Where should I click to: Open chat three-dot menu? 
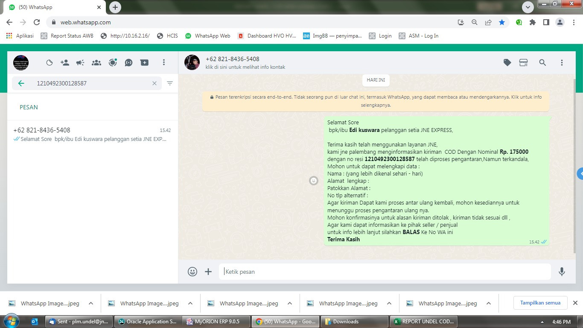point(562,62)
